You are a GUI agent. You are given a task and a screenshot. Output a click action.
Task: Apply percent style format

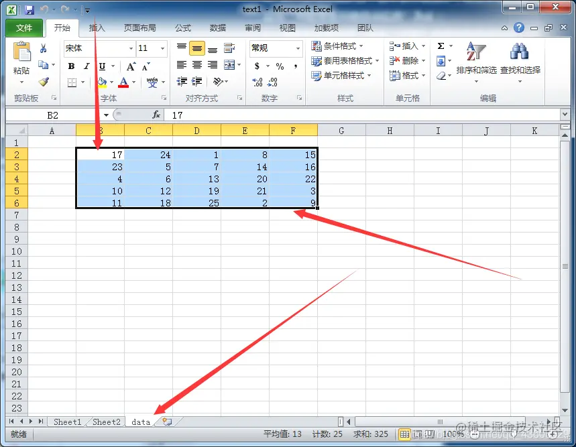(x=280, y=66)
